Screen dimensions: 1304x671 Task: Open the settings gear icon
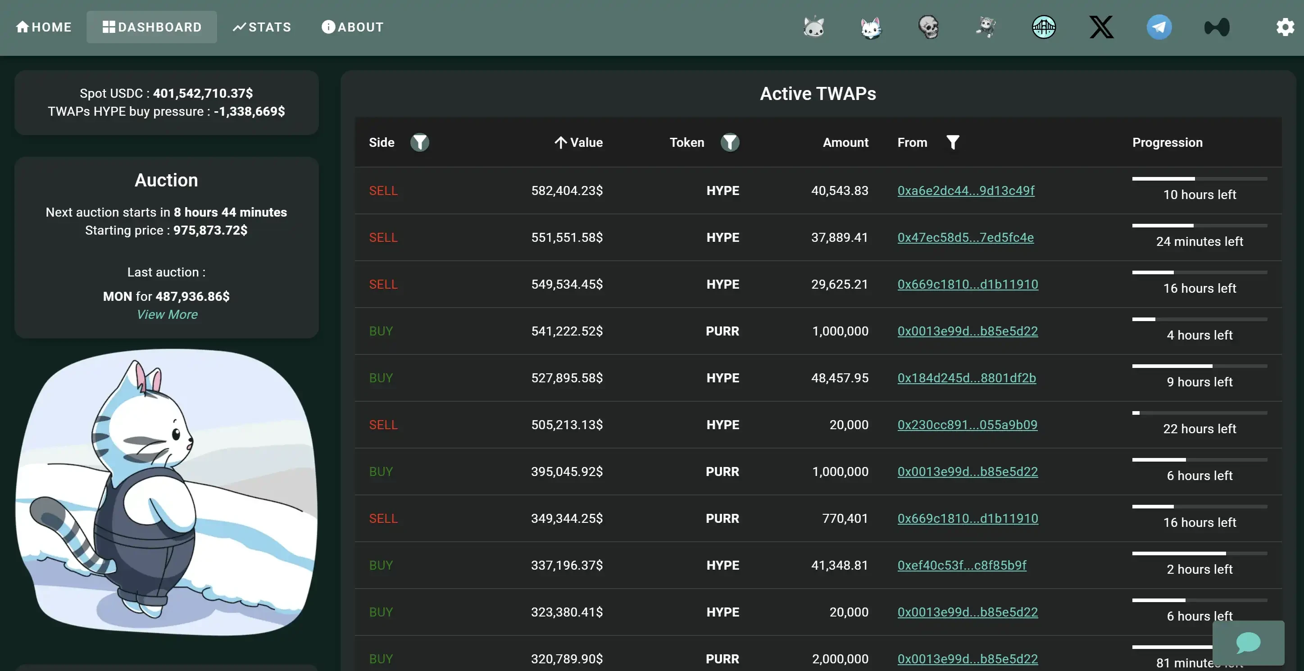1285,27
